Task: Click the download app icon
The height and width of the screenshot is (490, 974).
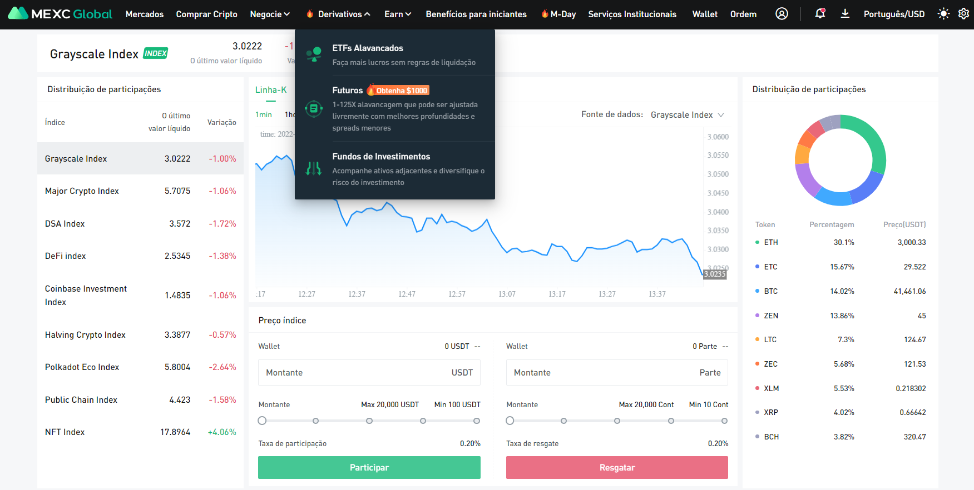Action: click(845, 14)
